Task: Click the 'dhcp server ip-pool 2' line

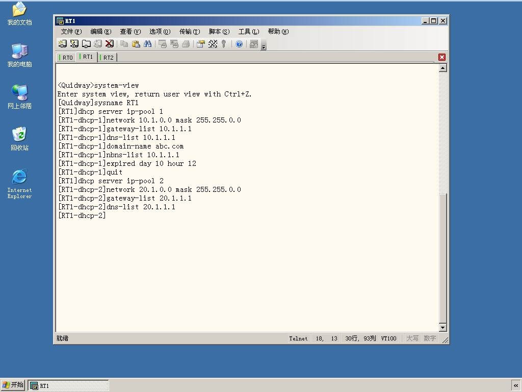Action: [111, 181]
